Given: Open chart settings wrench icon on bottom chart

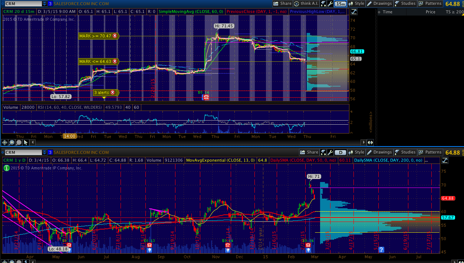Looking at the screenshot, I should [330, 152].
